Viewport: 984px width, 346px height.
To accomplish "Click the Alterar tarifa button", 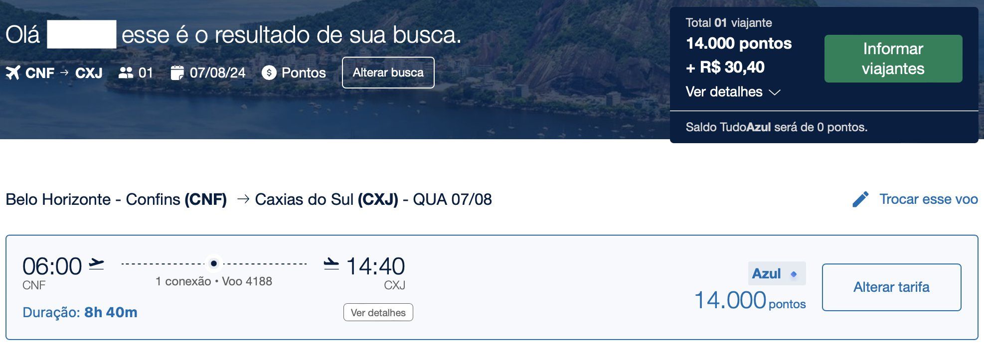I will click(x=891, y=287).
